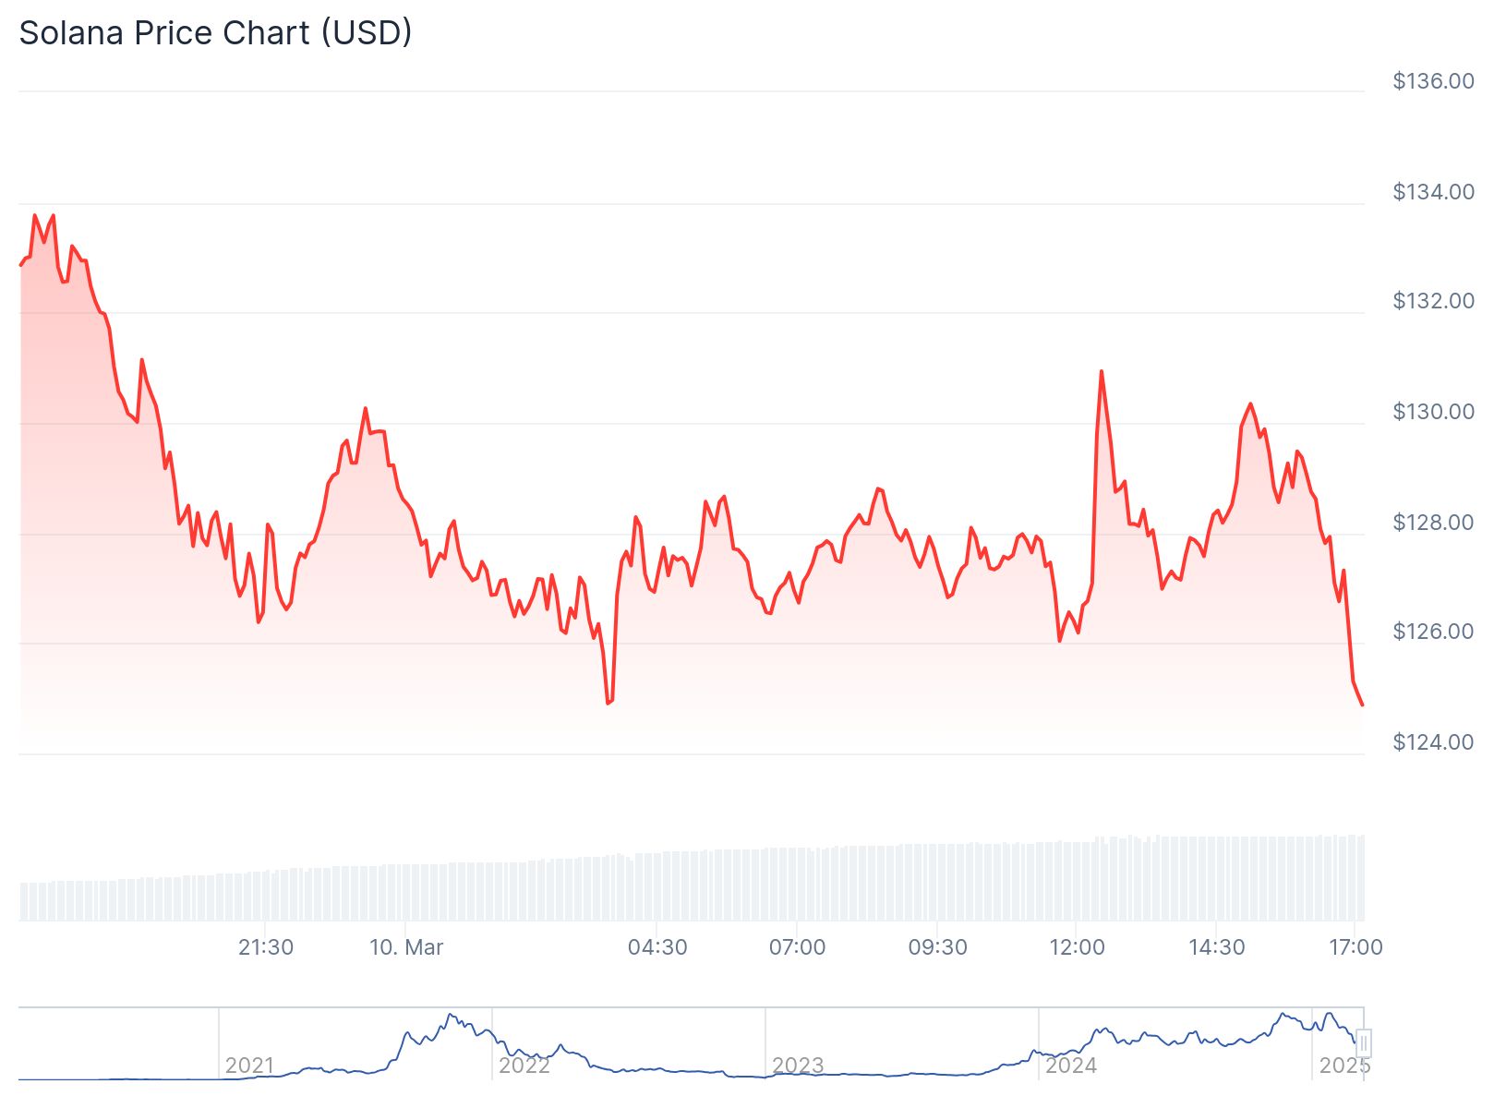
Task: Click the Solana Price Chart (USD) title
Action: [x=215, y=32]
